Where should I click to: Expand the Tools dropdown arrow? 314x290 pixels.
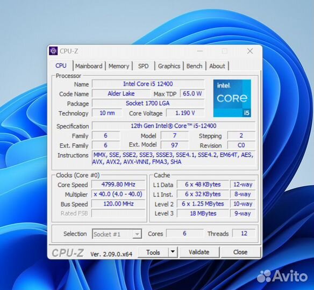(x=173, y=252)
